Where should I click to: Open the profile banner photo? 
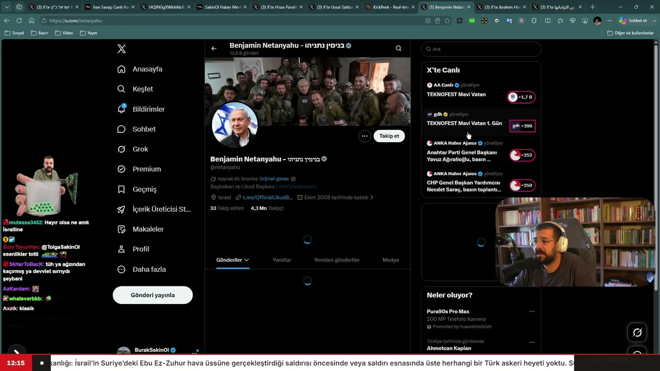[308, 91]
